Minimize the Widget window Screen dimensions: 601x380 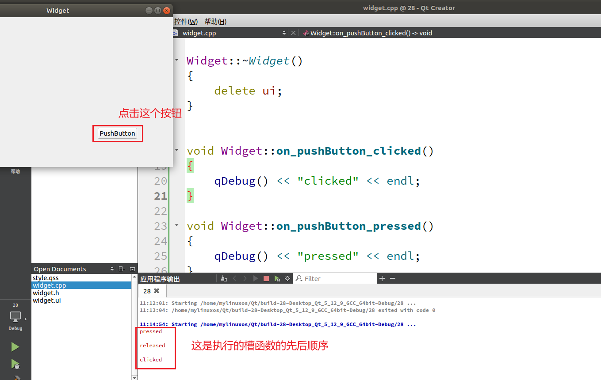[x=149, y=10]
